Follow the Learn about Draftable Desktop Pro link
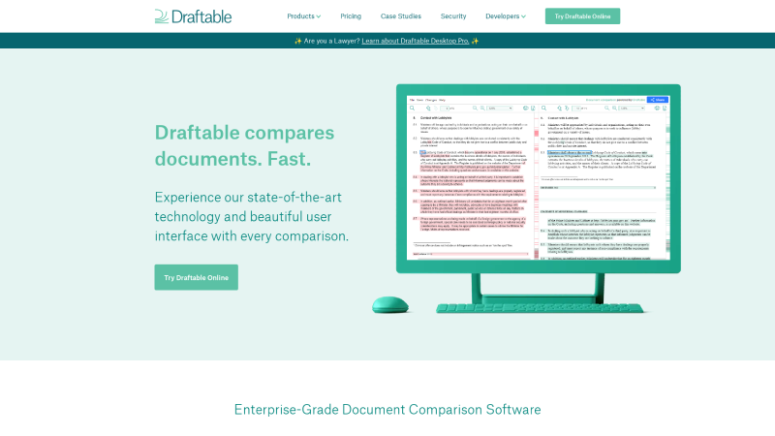Image resolution: width=775 pixels, height=436 pixels. [416, 41]
